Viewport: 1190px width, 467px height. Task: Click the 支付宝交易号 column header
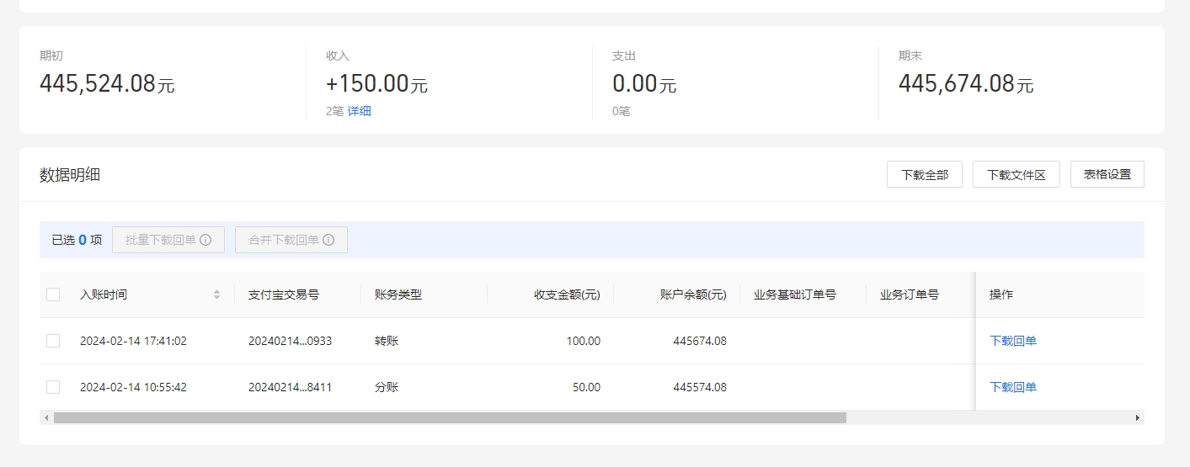point(284,295)
